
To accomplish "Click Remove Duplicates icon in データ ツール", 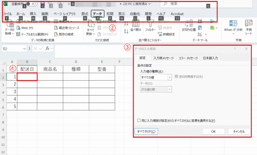I will click(x=200, y=28).
